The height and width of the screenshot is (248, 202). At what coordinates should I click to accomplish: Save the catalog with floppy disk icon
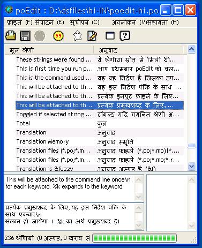25,36
